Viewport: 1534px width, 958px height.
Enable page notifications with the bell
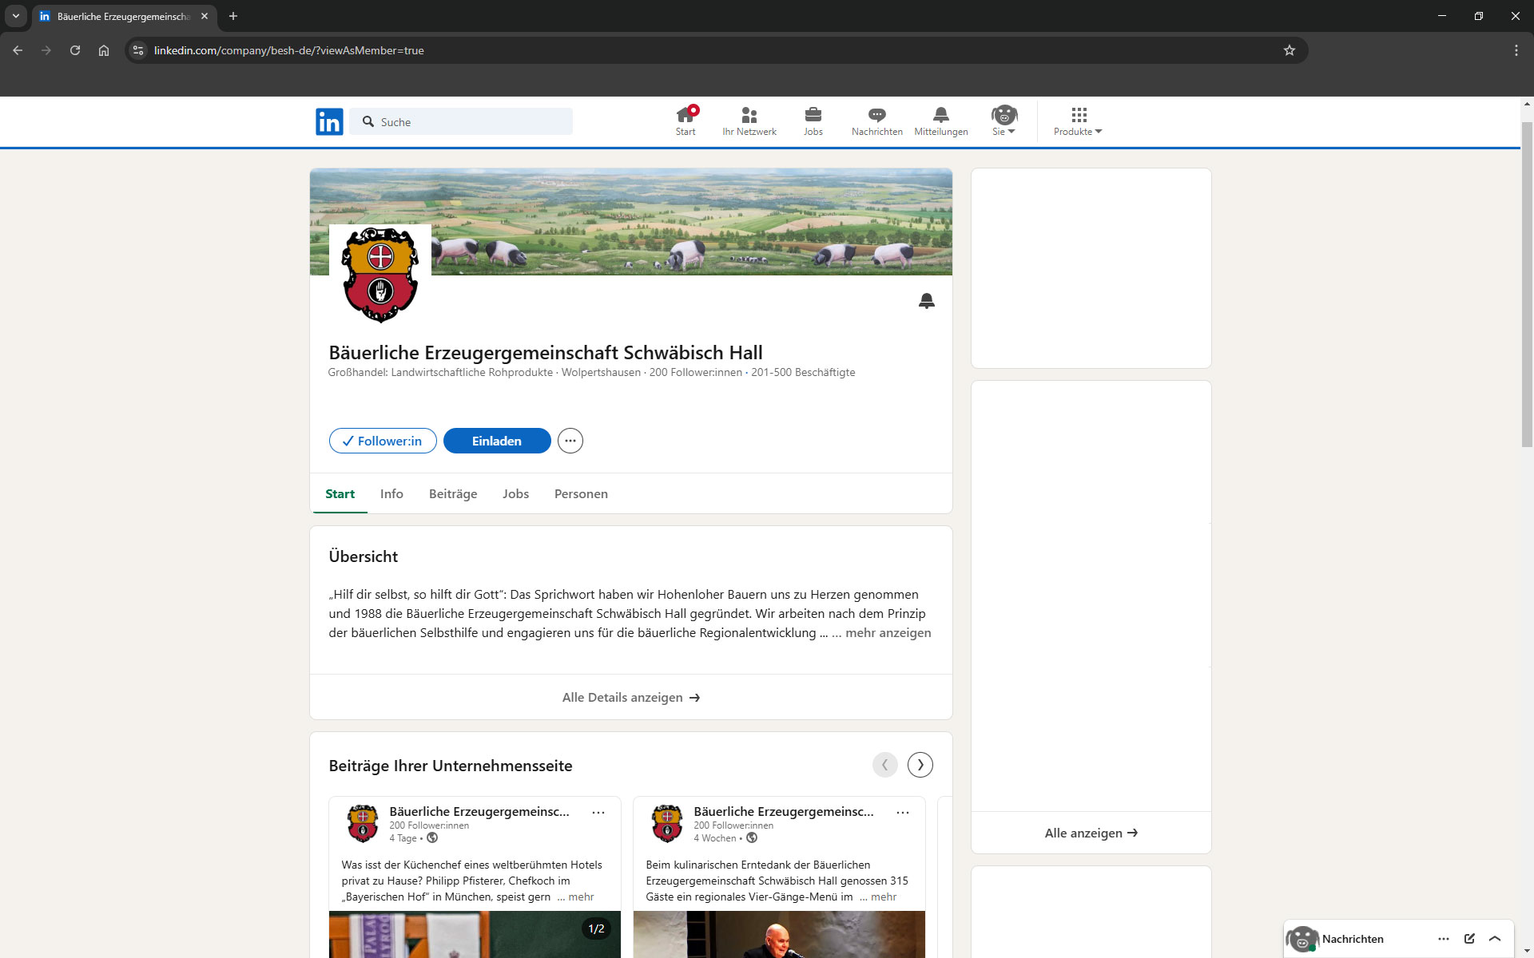coord(927,301)
